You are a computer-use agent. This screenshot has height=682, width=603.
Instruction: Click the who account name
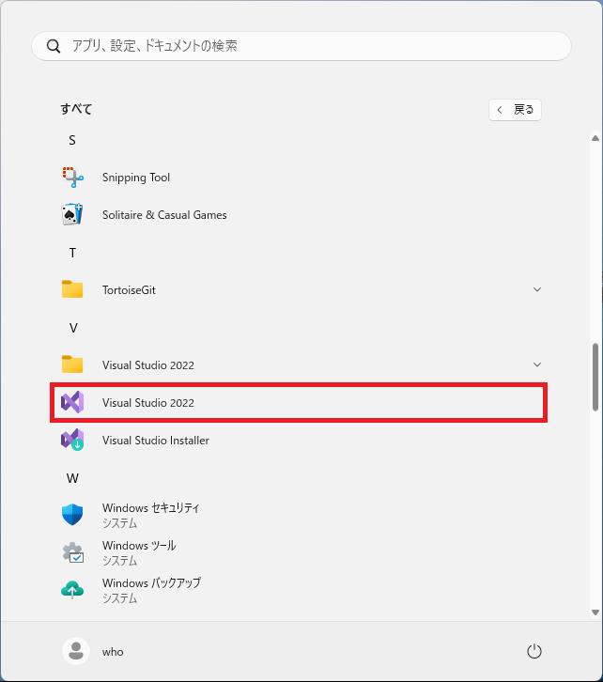pos(113,652)
